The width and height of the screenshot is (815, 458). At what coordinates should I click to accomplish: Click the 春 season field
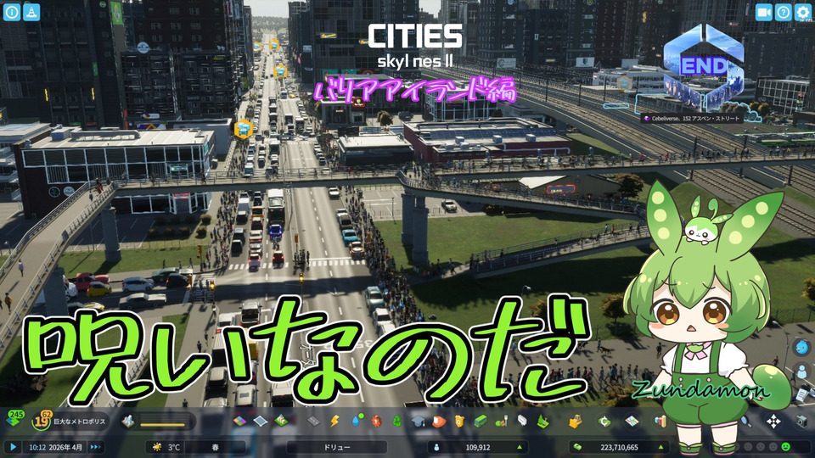pyautogui.click(x=215, y=447)
